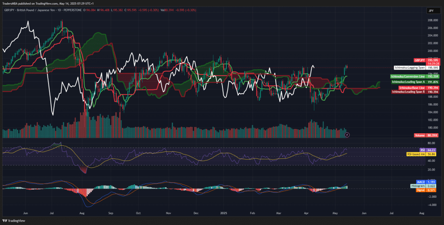Click the TradingView logo at bottom left
The width and height of the screenshot is (444, 225).
coord(13,221)
